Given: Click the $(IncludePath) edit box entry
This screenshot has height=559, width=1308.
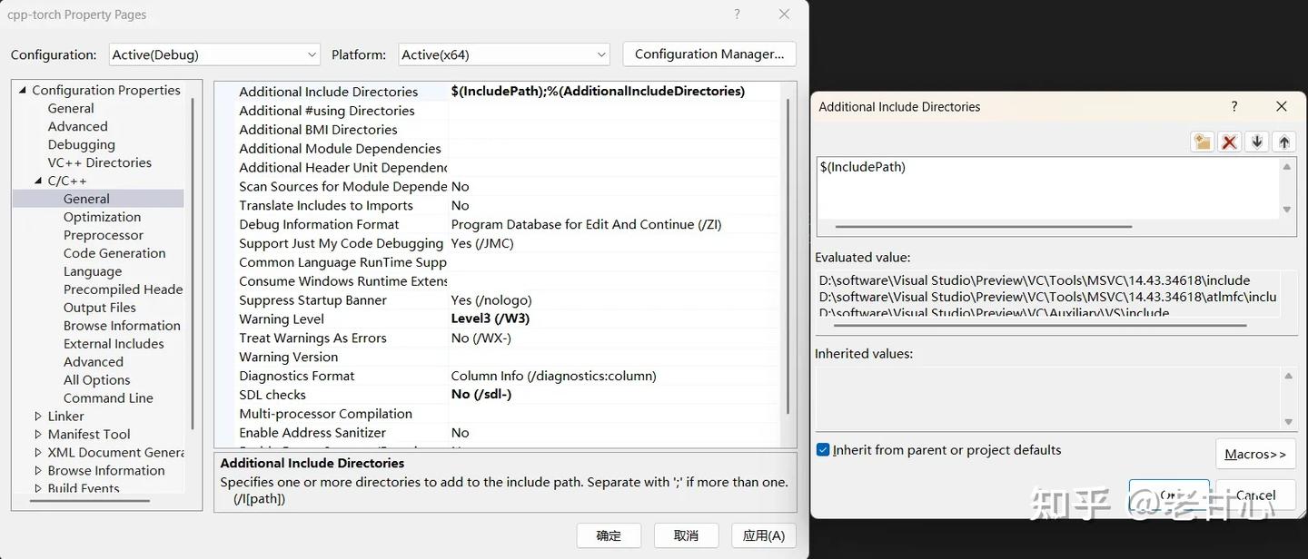Looking at the screenshot, I should (x=862, y=167).
